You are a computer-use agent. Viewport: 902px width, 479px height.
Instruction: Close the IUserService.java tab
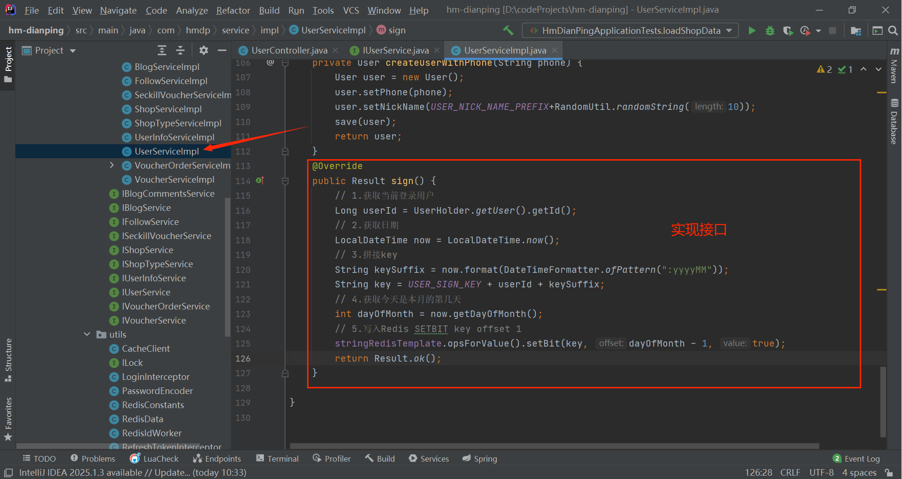click(437, 50)
